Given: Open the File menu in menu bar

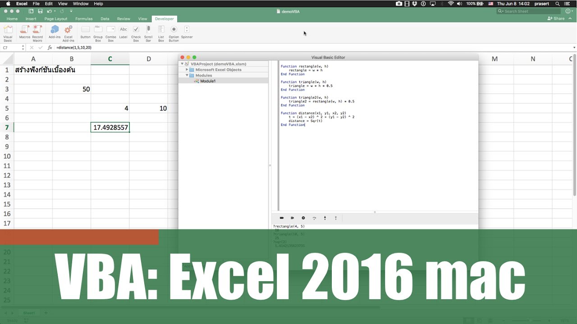Looking at the screenshot, I should point(36,4).
